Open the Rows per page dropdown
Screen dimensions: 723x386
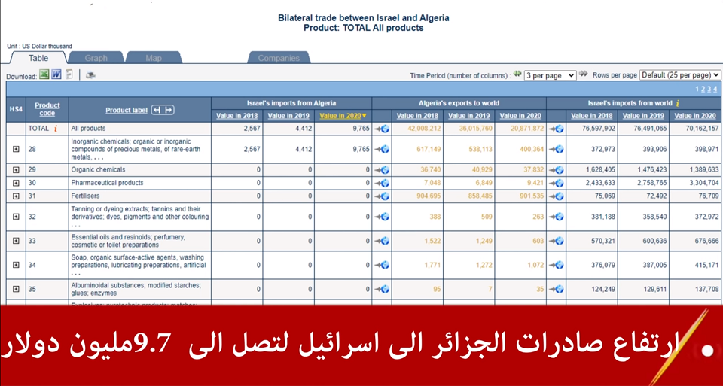click(679, 74)
